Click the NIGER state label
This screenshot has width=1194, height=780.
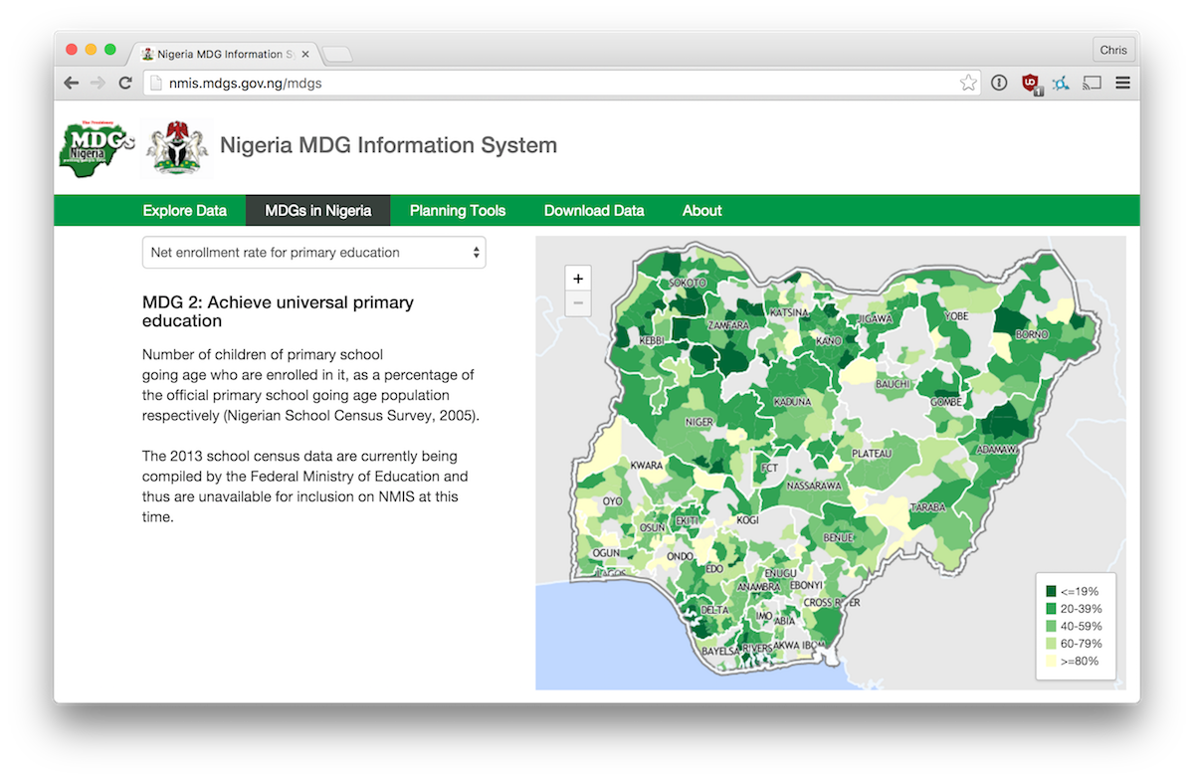[x=699, y=422]
